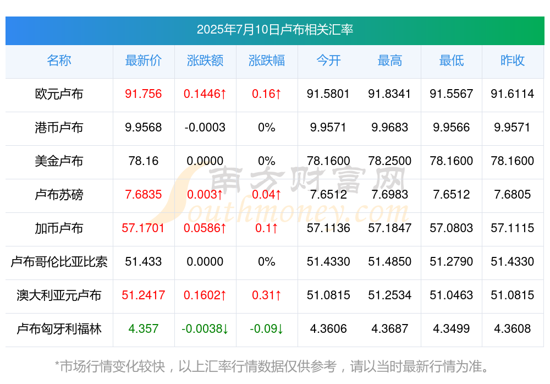
Task: Select the 欧元卢布 row name
Action: pyautogui.click(x=59, y=94)
